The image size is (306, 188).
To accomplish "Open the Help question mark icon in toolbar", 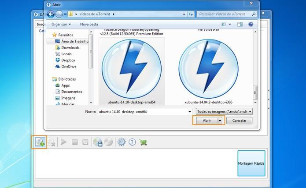I will [x=132, y=142].
